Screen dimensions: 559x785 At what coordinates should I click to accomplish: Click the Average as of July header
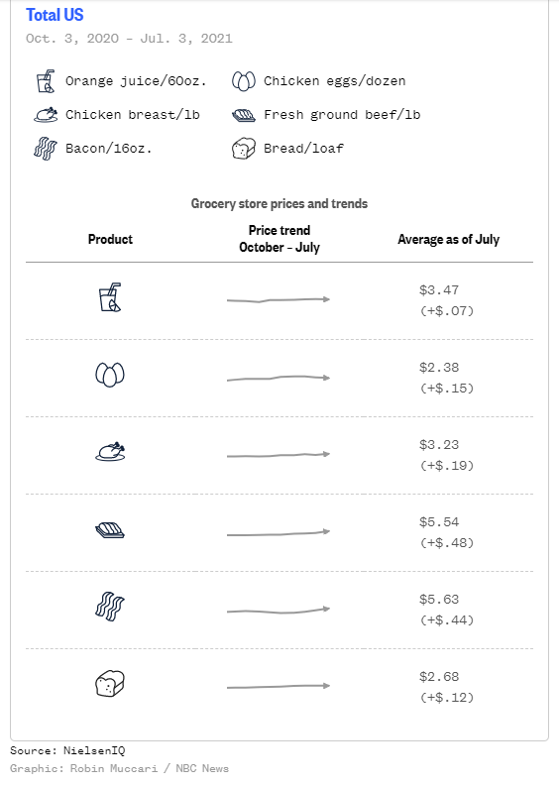[448, 239]
